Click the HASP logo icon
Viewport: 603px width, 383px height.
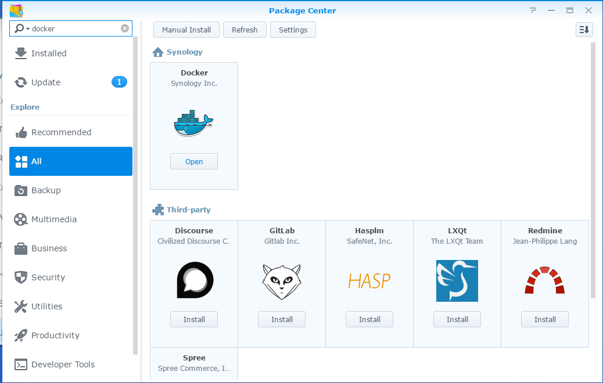tap(369, 281)
